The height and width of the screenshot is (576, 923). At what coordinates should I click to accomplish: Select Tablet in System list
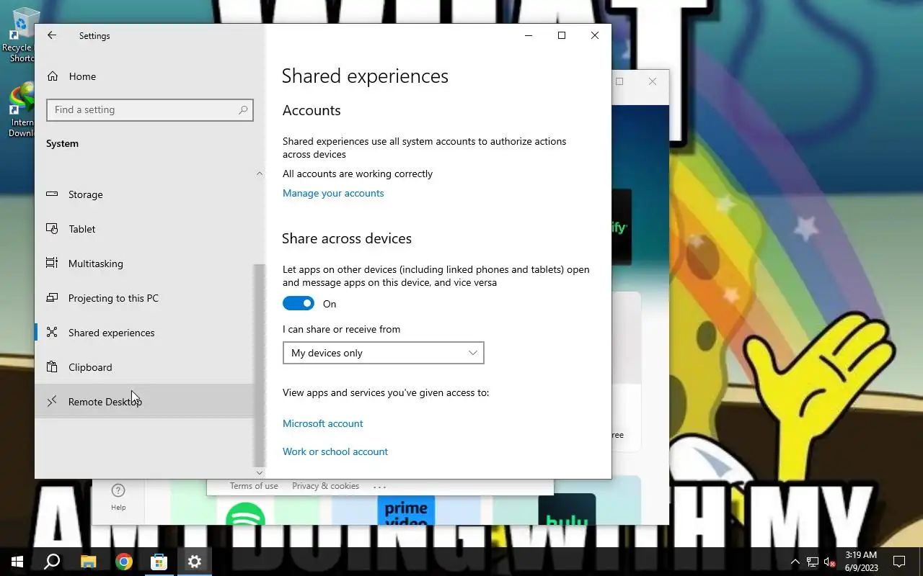[144, 229]
